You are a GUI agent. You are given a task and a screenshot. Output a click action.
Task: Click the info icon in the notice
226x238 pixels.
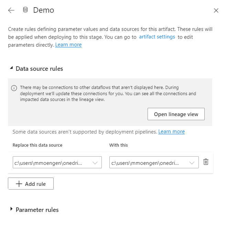14,88
